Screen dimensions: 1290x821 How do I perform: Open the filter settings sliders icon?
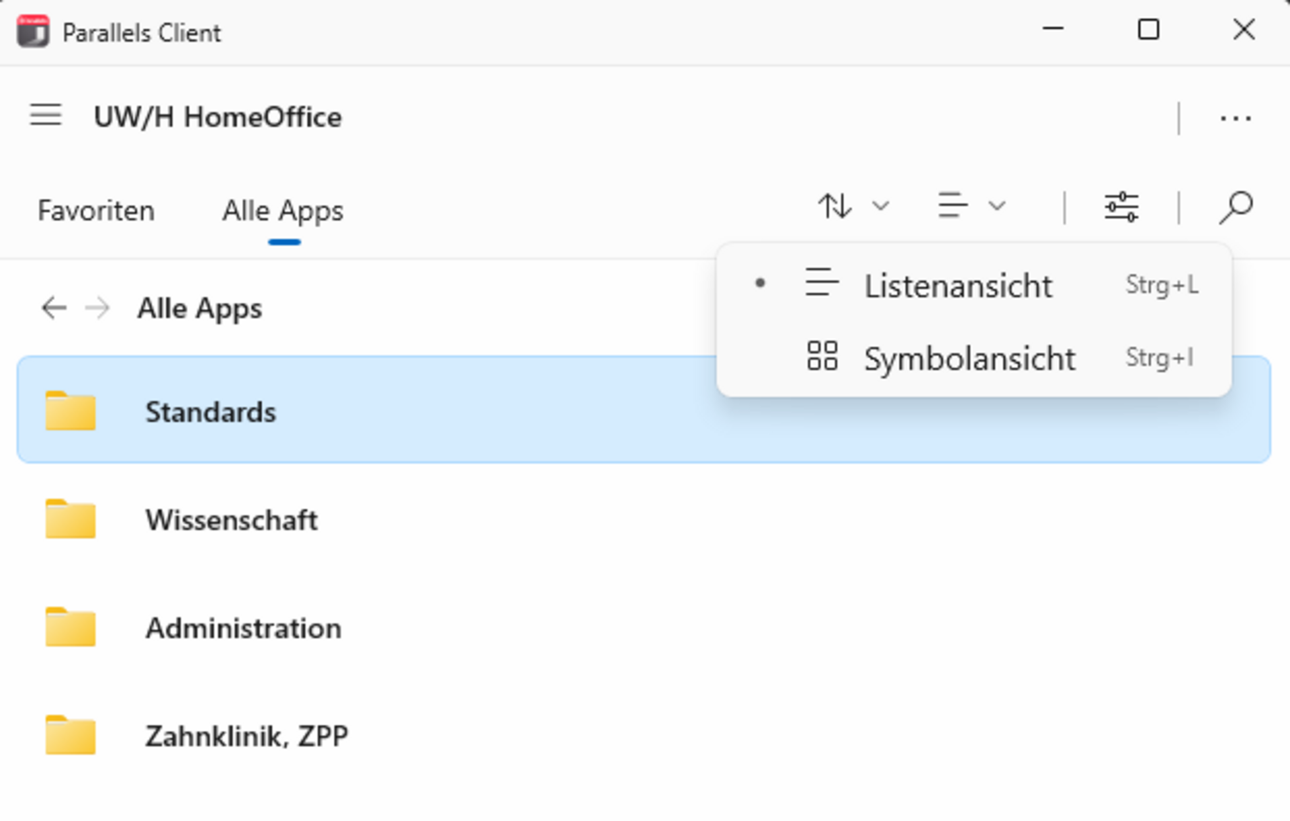point(1121,206)
